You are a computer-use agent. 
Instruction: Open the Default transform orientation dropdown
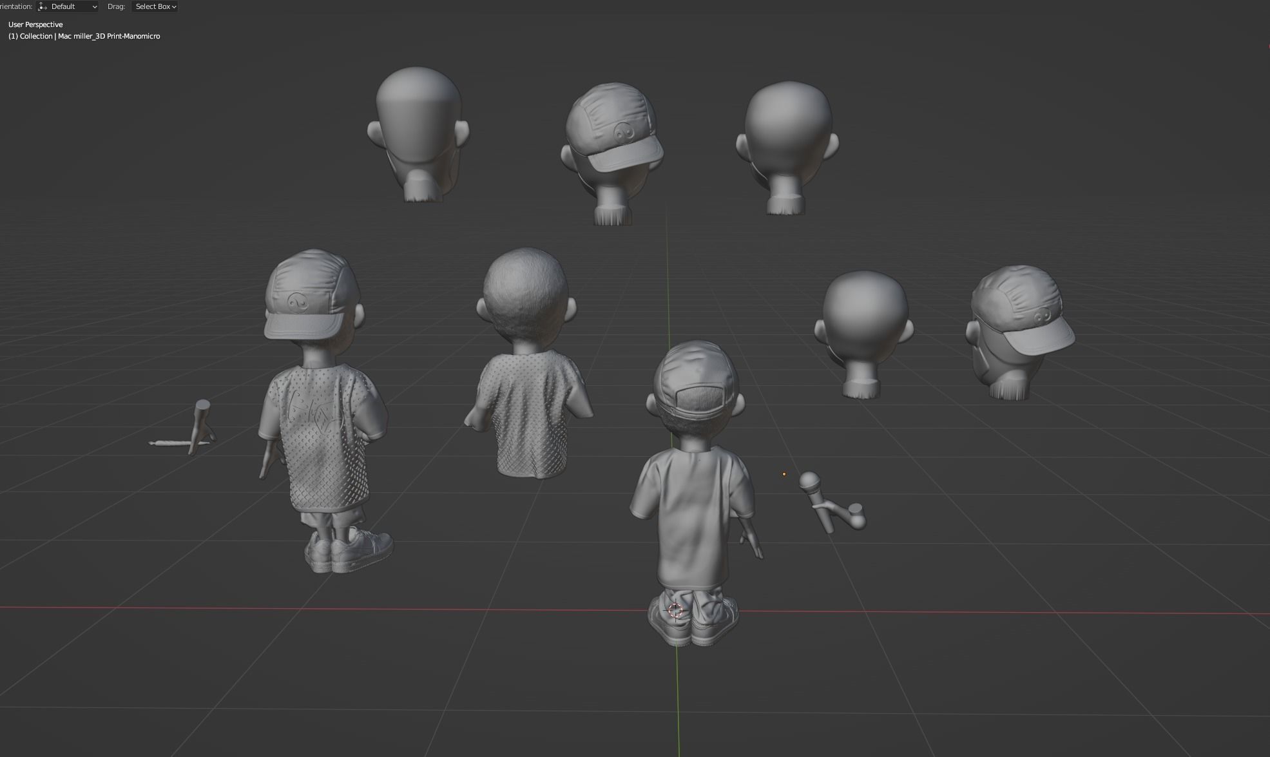coord(68,6)
